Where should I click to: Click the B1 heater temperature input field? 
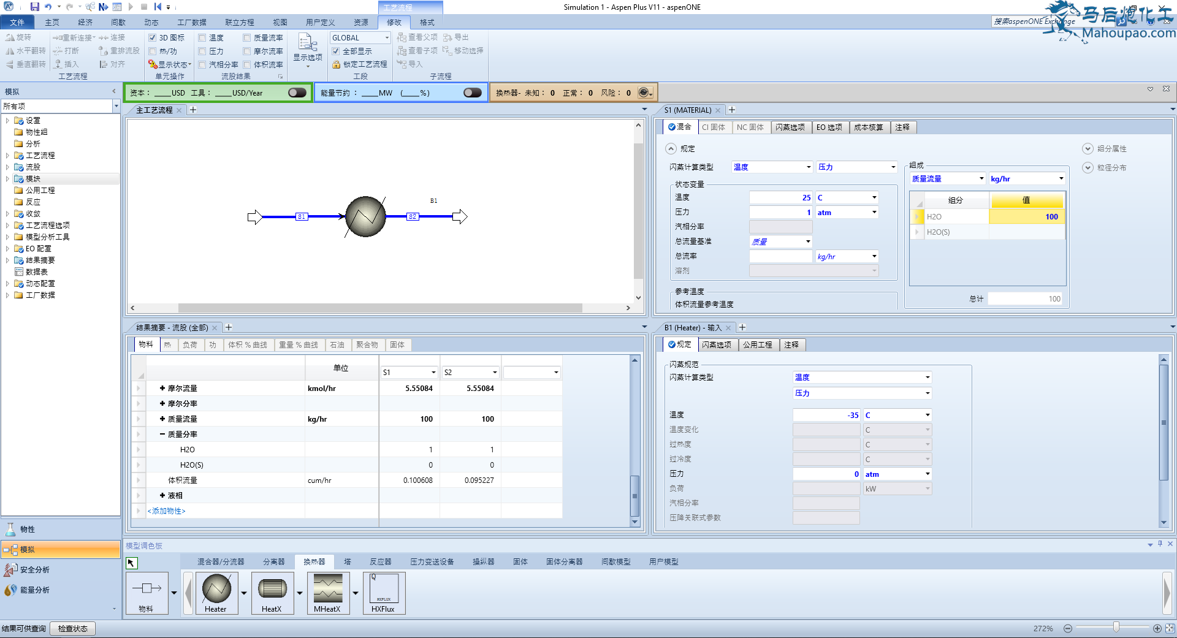(826, 415)
